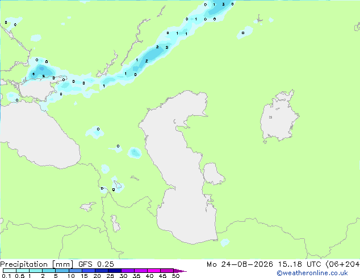Click the over-50 mm arrow tip on legend
The height and width of the screenshot is (278, 360).
180,271
